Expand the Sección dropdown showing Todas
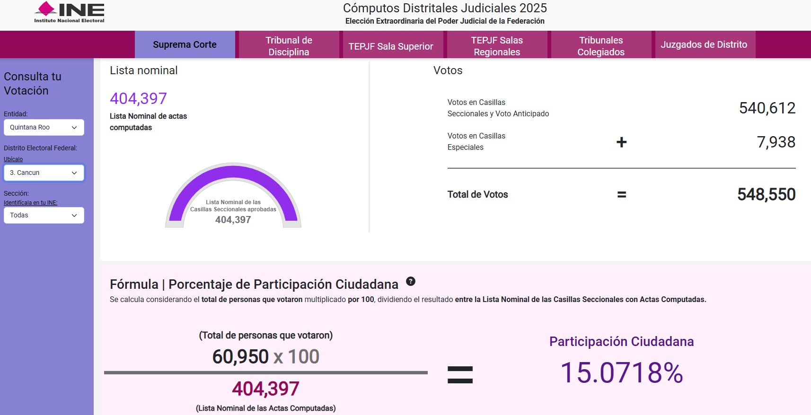The height and width of the screenshot is (415, 811). click(44, 215)
